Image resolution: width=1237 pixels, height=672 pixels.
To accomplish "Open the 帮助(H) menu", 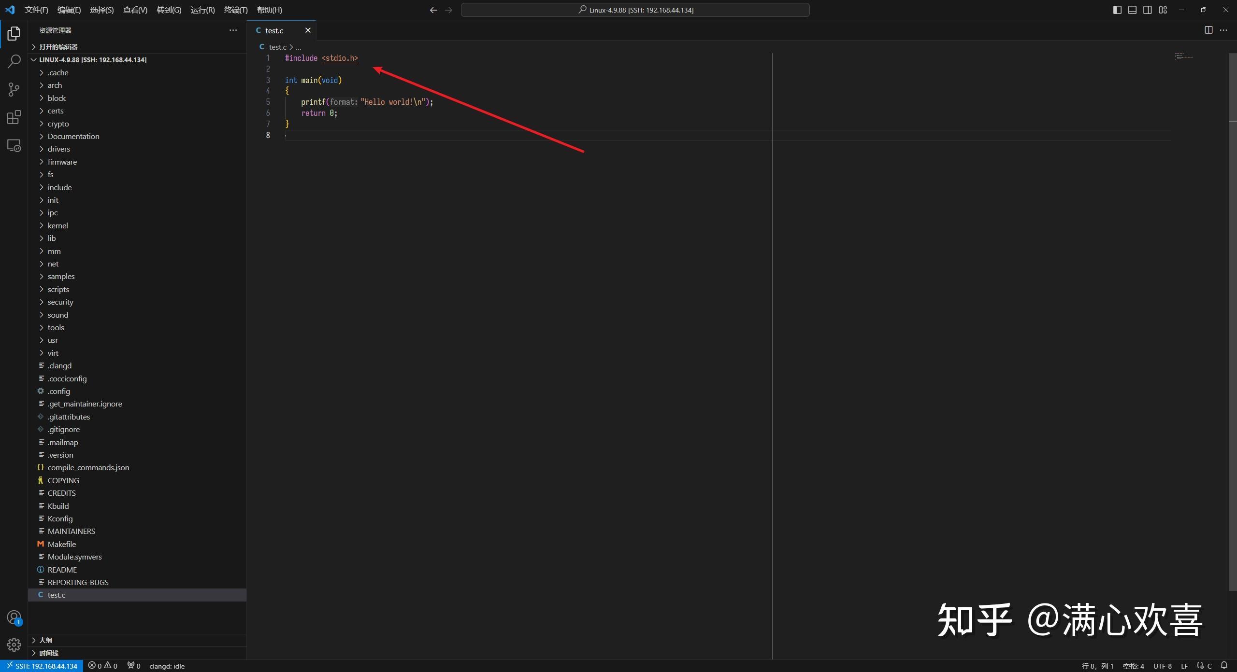I will [x=269, y=9].
